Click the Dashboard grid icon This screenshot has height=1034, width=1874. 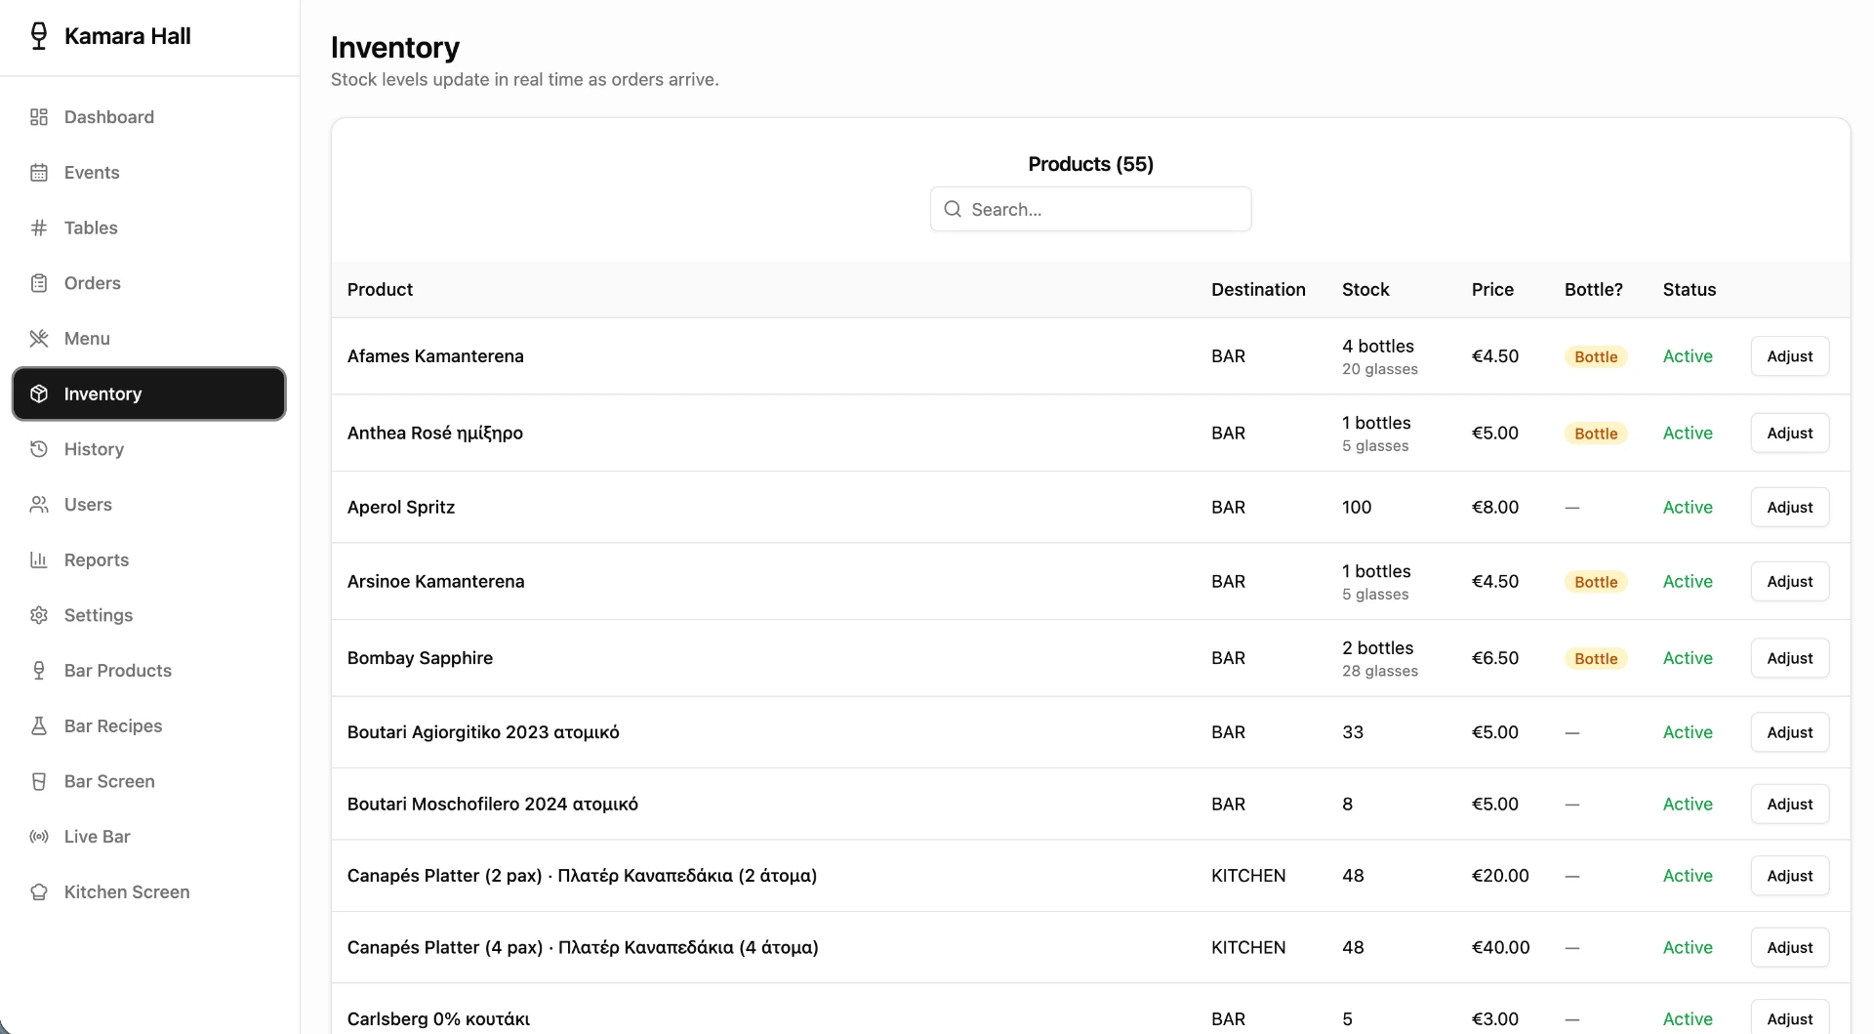point(39,117)
